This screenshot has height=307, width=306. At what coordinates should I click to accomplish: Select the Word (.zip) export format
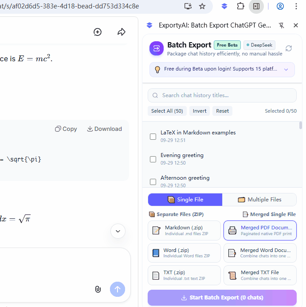184,253
